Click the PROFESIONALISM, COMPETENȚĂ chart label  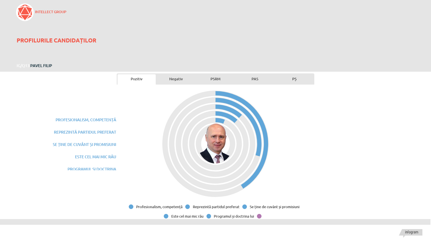(x=86, y=120)
